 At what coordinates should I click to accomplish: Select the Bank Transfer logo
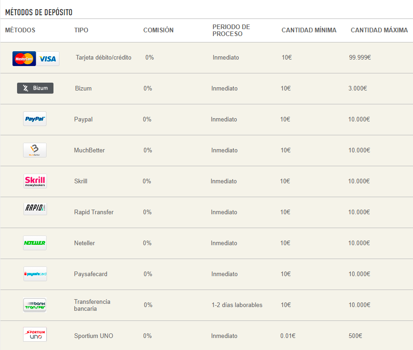(35, 305)
